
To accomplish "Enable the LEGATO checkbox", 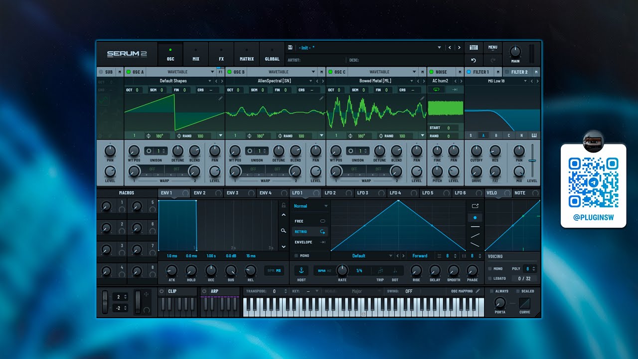I will [x=490, y=278].
